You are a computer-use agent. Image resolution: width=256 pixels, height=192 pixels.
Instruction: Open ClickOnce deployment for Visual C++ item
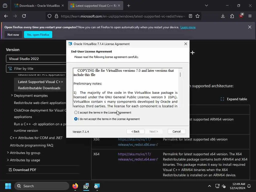click(40, 113)
